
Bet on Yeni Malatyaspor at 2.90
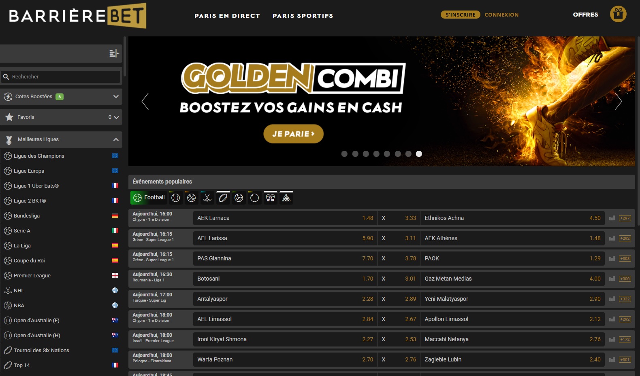512,299
